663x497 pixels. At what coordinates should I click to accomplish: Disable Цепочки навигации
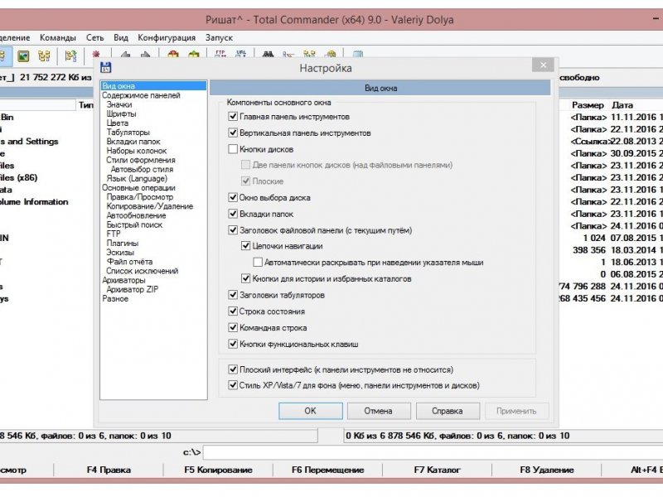pos(245,245)
